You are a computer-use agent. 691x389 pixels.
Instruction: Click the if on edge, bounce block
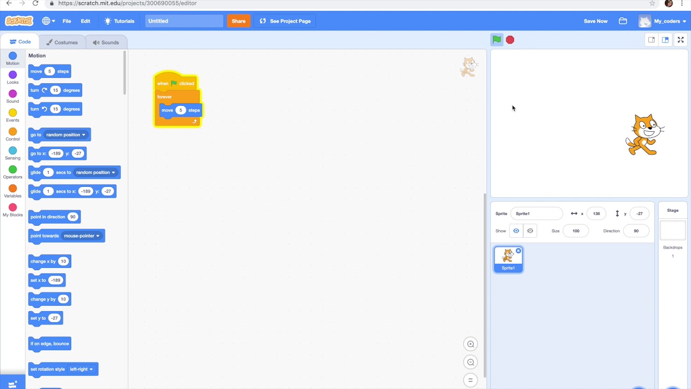[x=49, y=344]
